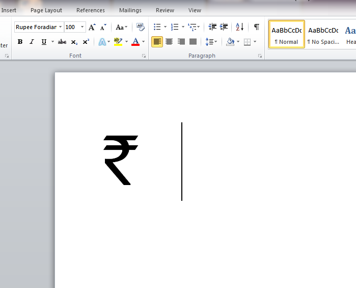
Task: Align text left
Action: coord(157,42)
